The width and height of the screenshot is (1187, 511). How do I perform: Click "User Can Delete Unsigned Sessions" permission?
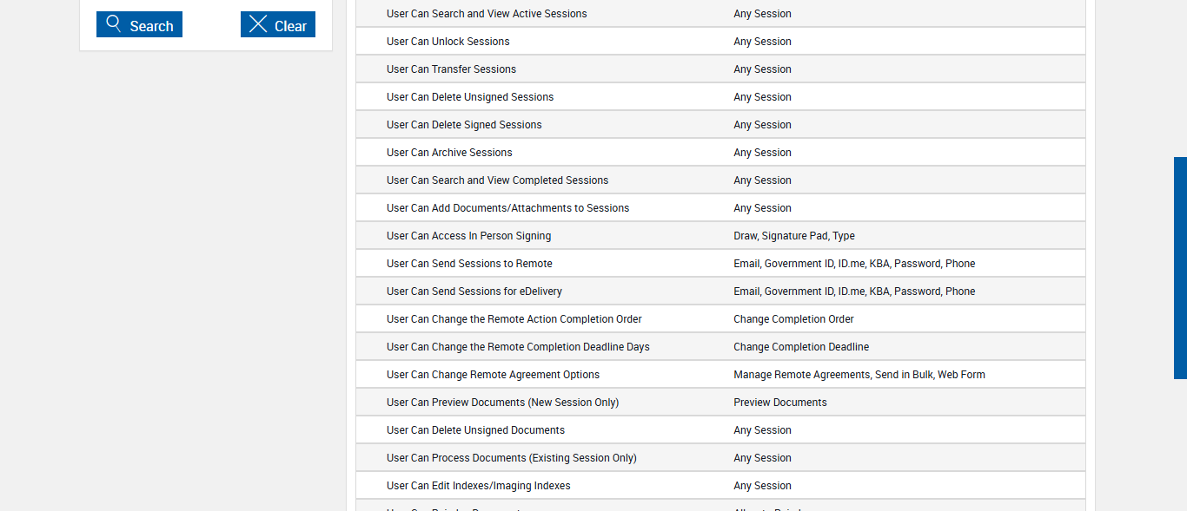pyautogui.click(x=470, y=97)
